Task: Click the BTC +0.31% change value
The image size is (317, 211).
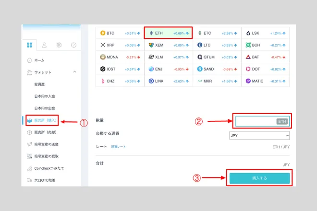Action: tap(131, 33)
